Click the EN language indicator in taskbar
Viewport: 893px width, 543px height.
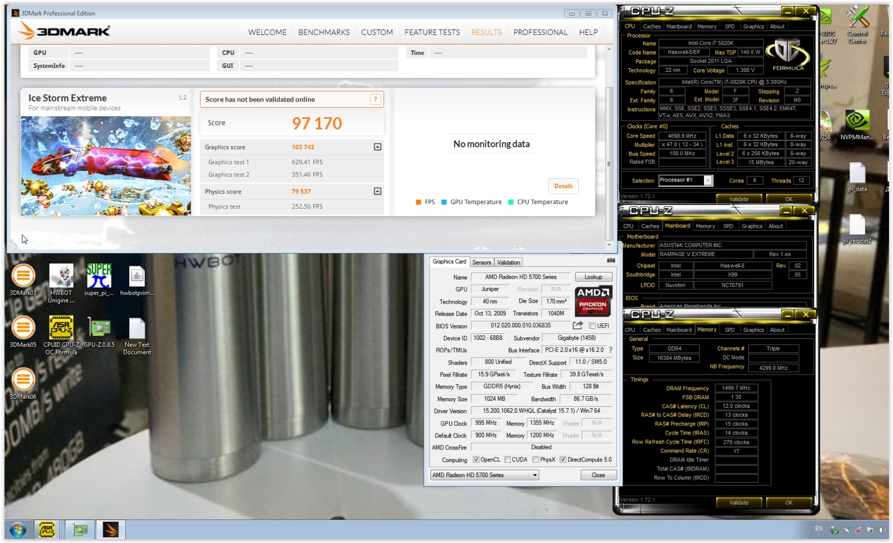point(819,528)
